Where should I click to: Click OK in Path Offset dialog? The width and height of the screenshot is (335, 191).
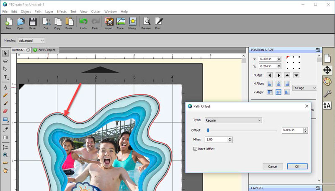(x=297, y=166)
